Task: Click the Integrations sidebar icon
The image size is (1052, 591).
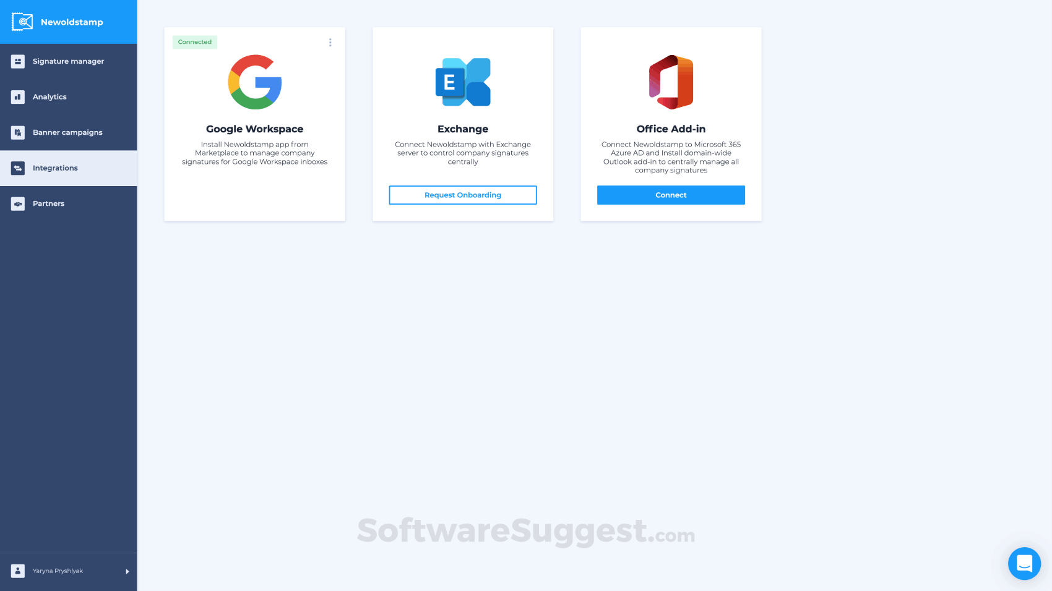Action: [x=18, y=168]
